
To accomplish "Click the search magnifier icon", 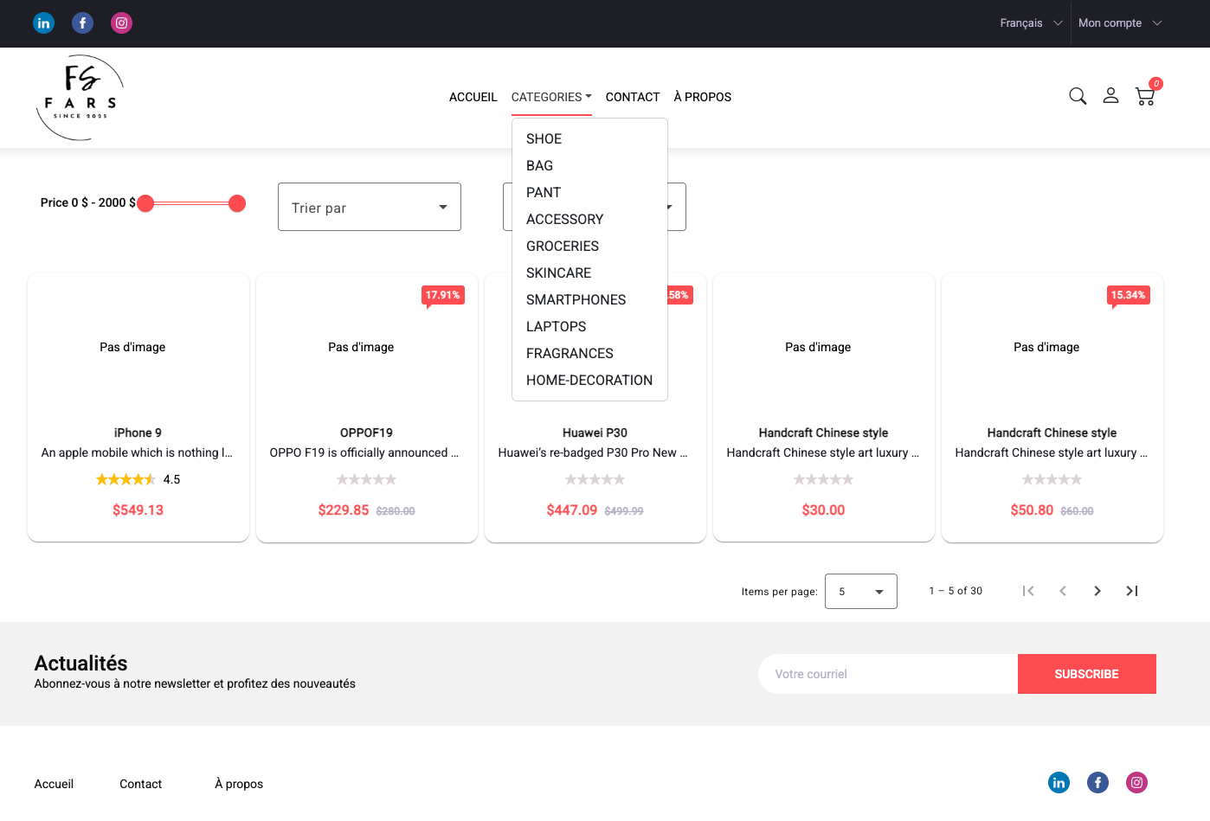I will coord(1078,96).
